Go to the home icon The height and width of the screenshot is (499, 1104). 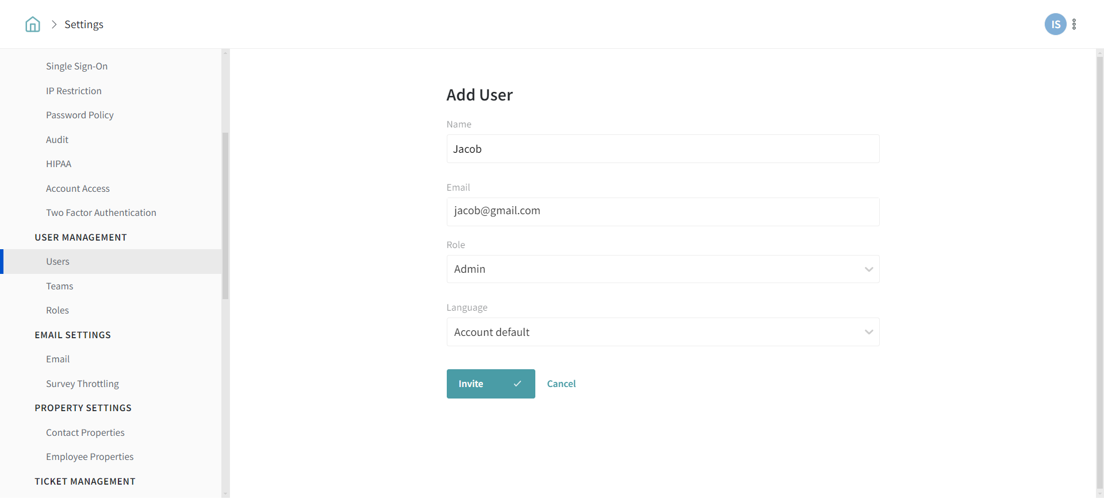(33, 24)
